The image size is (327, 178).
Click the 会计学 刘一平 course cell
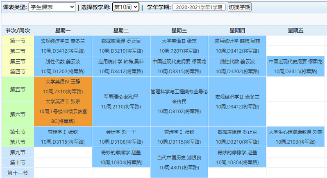121,137
